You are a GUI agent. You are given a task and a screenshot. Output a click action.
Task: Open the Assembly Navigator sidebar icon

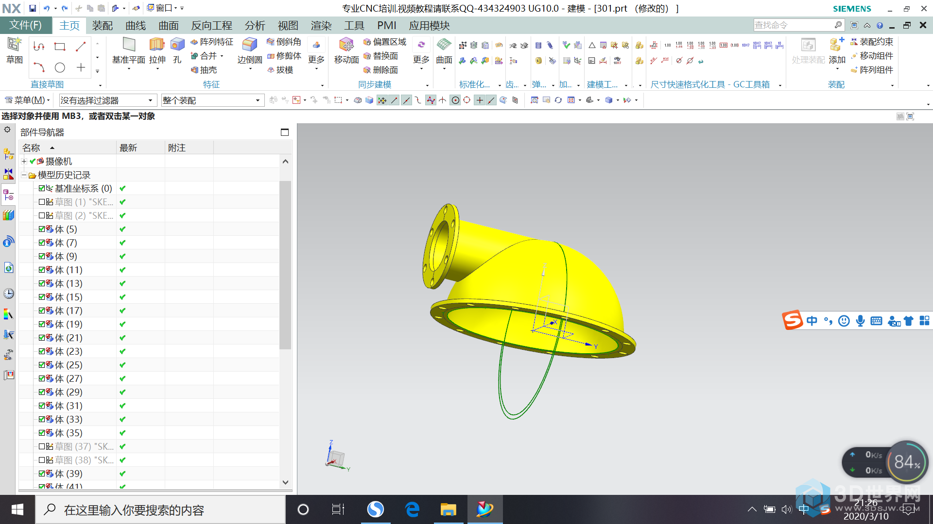(8, 154)
